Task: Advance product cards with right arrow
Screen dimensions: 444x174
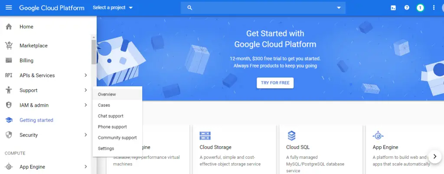Action: 434,157
